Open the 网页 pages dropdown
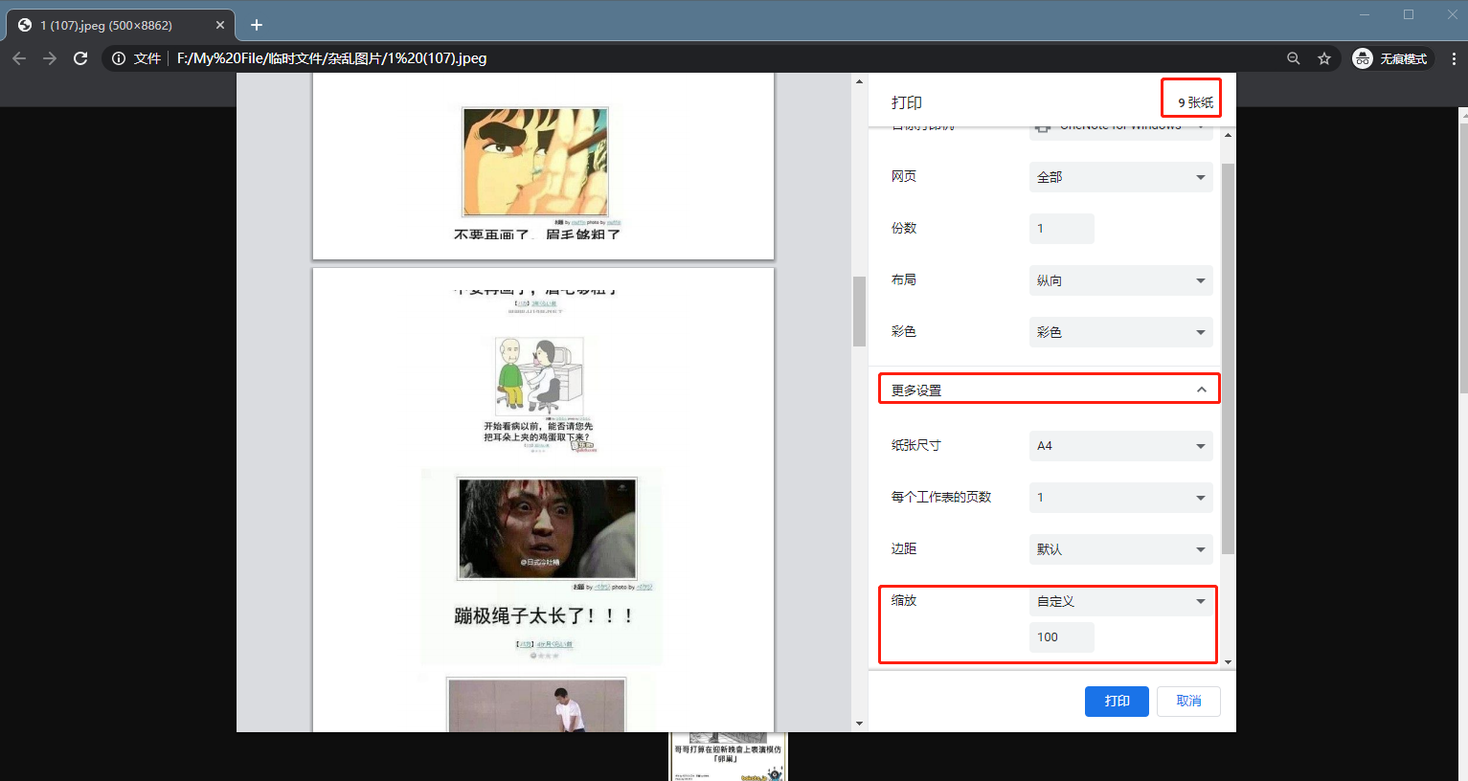This screenshot has width=1468, height=781. point(1120,177)
